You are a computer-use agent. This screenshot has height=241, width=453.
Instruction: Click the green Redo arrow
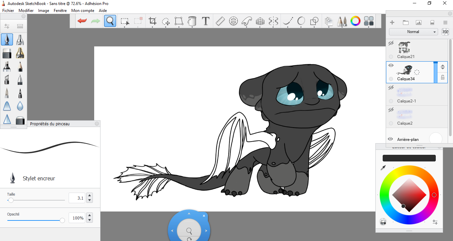tap(96, 21)
